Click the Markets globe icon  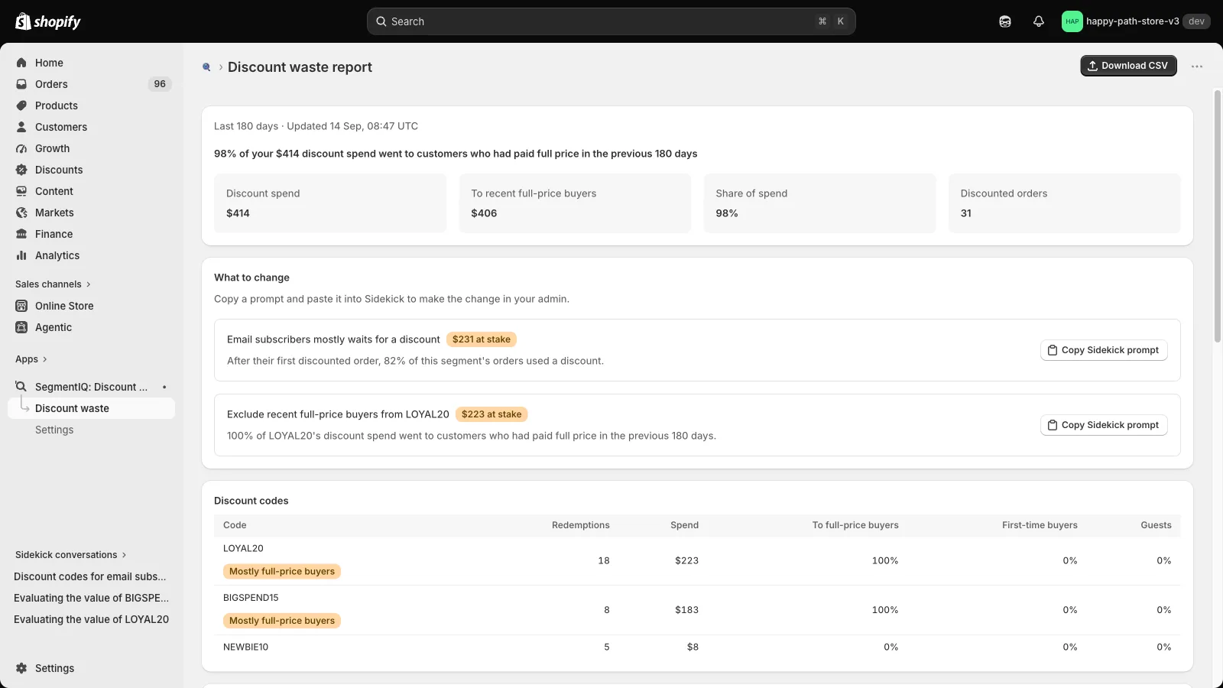pos(21,213)
